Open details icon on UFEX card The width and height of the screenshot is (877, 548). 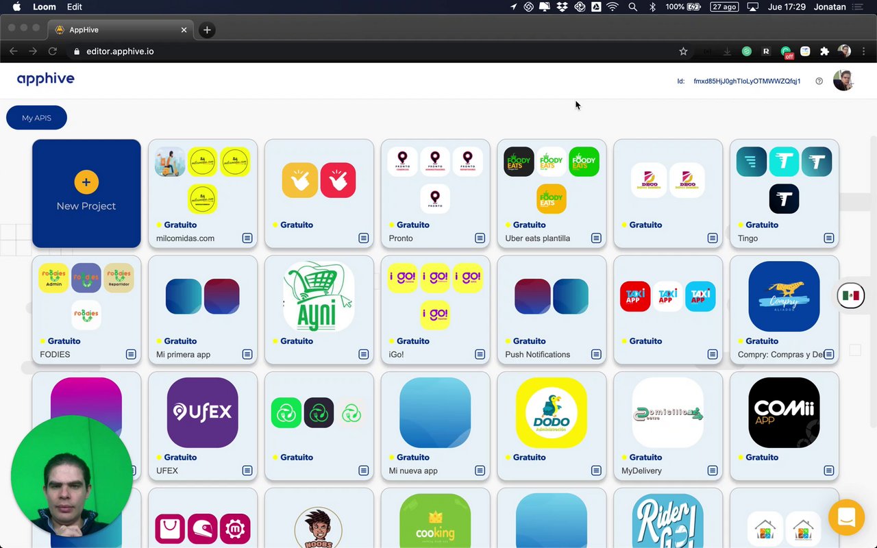coord(247,471)
